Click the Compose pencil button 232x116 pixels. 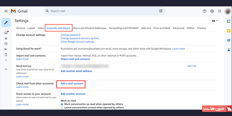(6, 23)
